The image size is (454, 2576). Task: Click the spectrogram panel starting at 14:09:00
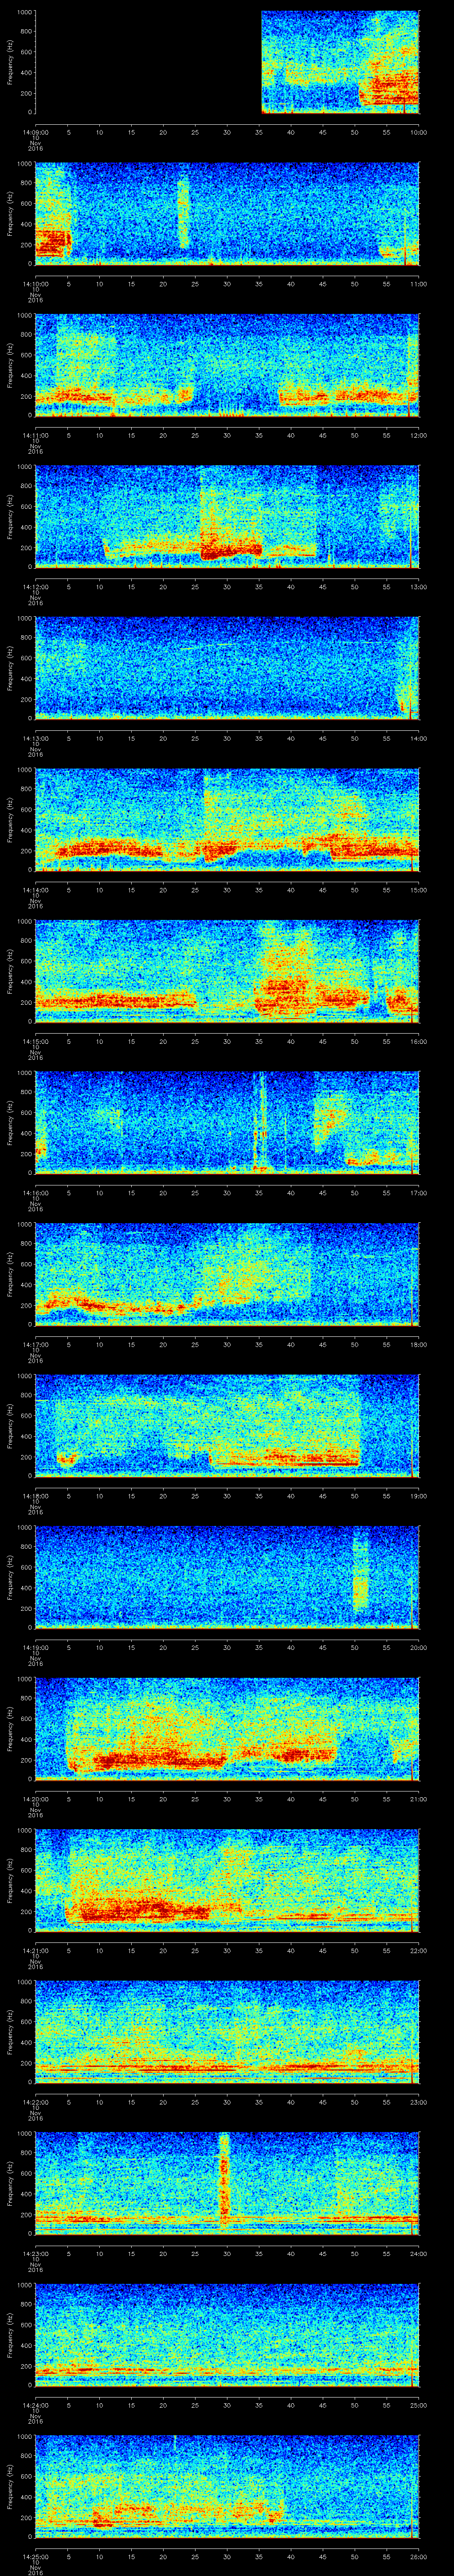point(227,62)
